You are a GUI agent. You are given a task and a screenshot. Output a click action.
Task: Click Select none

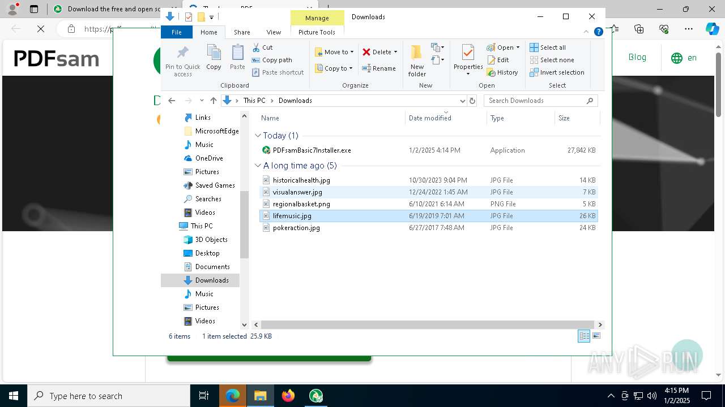552,60
